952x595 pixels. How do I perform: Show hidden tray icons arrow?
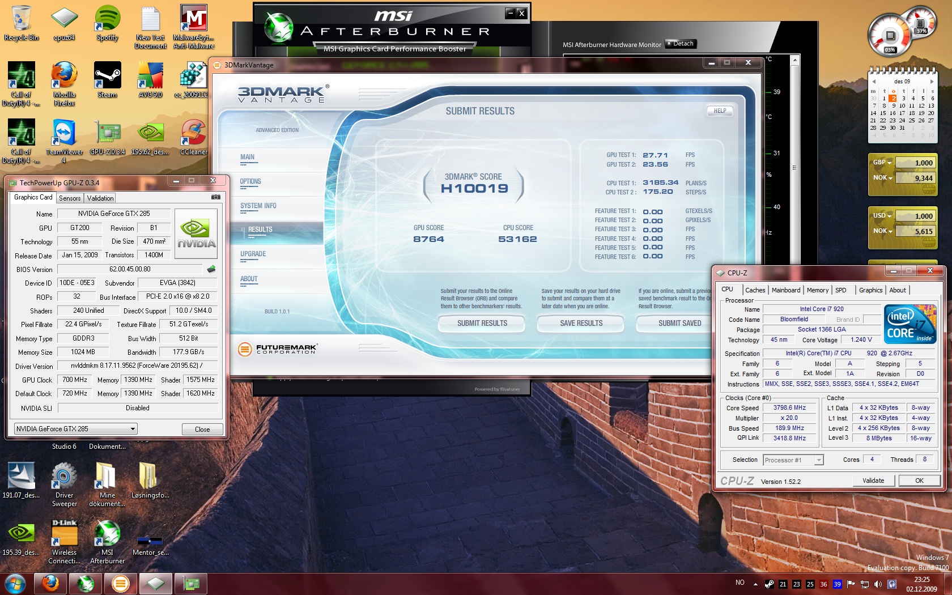pos(755,584)
